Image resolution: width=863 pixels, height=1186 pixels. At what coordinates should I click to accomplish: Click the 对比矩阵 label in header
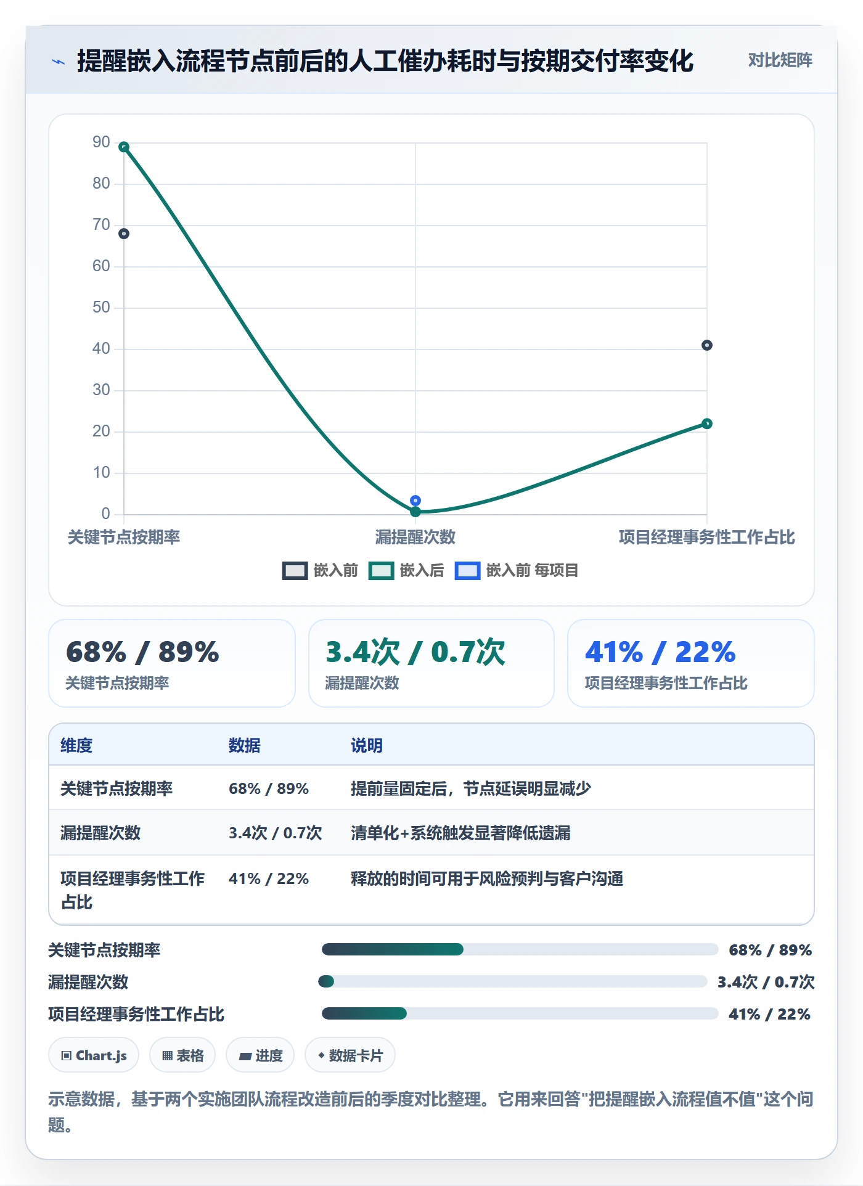[780, 60]
